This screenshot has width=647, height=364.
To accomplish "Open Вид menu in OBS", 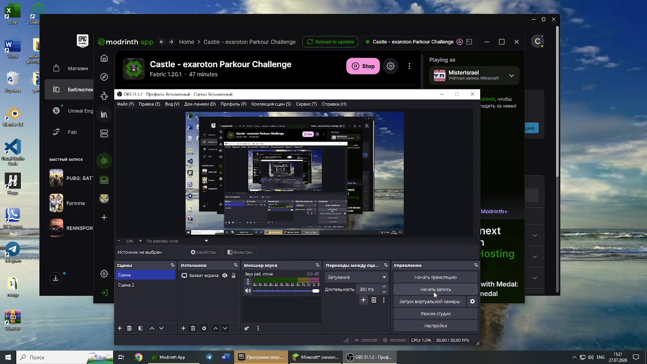I will [x=172, y=104].
